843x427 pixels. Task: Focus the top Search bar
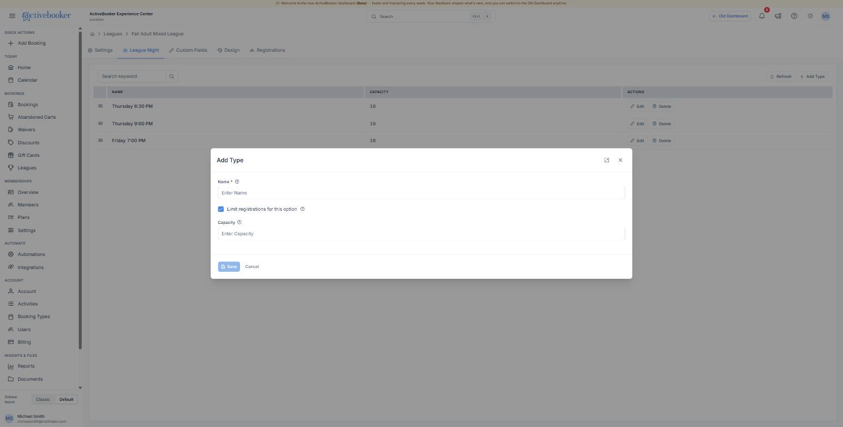[x=431, y=16]
